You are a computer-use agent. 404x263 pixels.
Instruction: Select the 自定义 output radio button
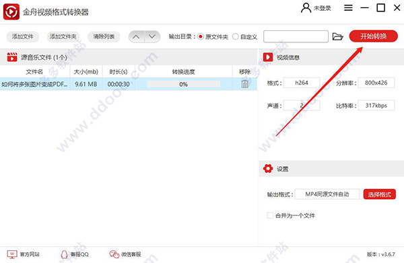pos(235,36)
